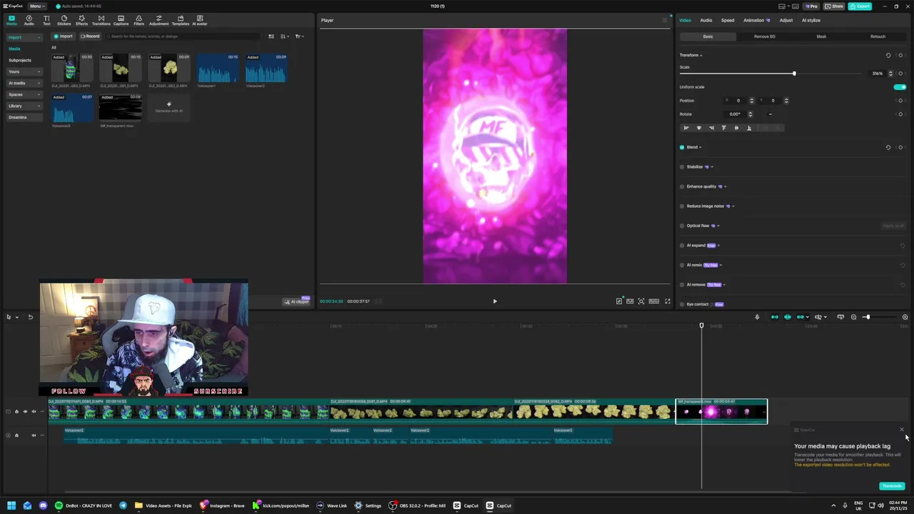Viewport: 914px width, 514px height.
Task: Click the timeline zoom out minus icon
Action: (x=853, y=317)
